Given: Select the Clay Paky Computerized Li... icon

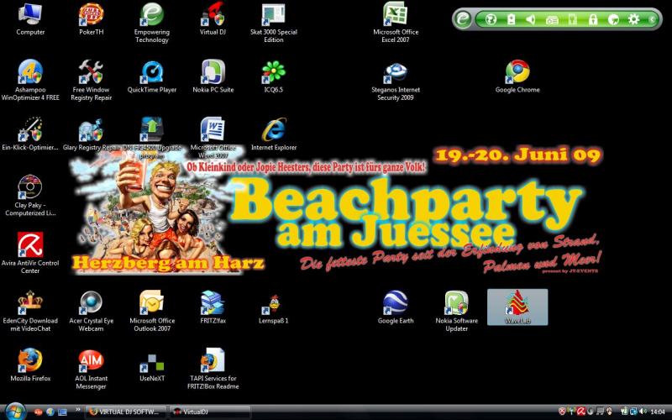Looking at the screenshot, I should (30, 196).
